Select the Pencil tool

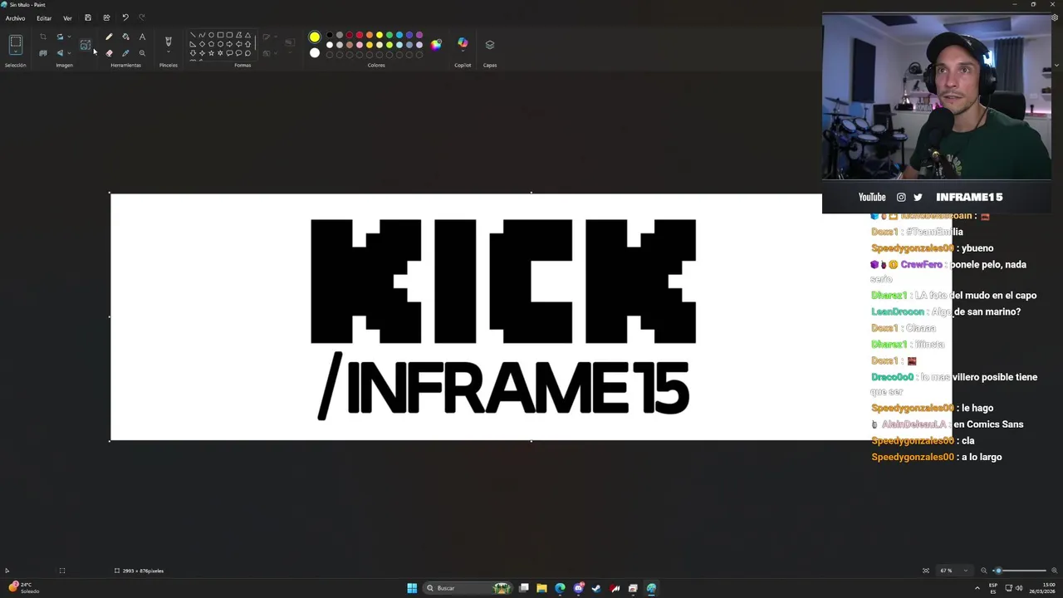[109, 37]
